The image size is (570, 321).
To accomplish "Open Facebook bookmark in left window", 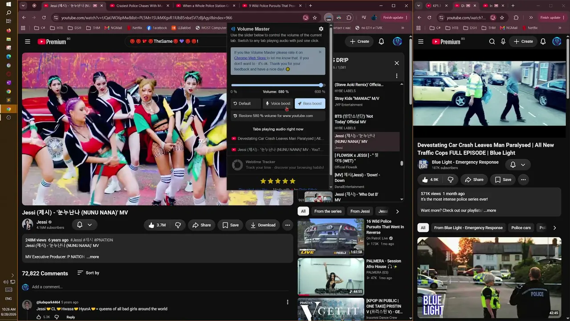I will tap(156, 28).
